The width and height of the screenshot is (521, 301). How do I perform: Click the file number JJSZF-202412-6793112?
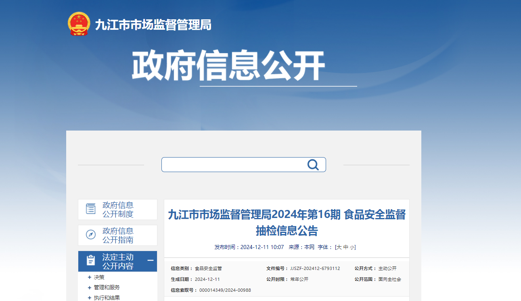[x=315, y=268]
